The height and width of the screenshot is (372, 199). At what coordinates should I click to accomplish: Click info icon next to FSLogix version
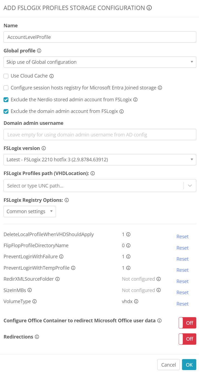(44, 148)
